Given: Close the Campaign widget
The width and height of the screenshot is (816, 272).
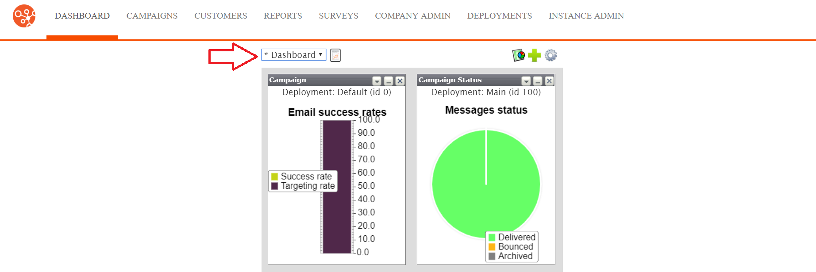Looking at the screenshot, I should (400, 81).
